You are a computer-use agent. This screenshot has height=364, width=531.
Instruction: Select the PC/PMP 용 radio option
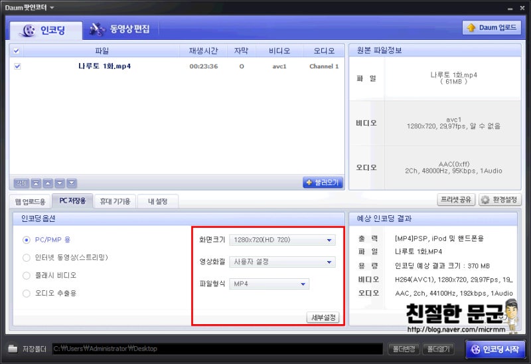click(26, 240)
